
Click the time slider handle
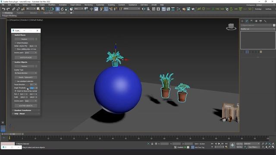(x=13, y=134)
